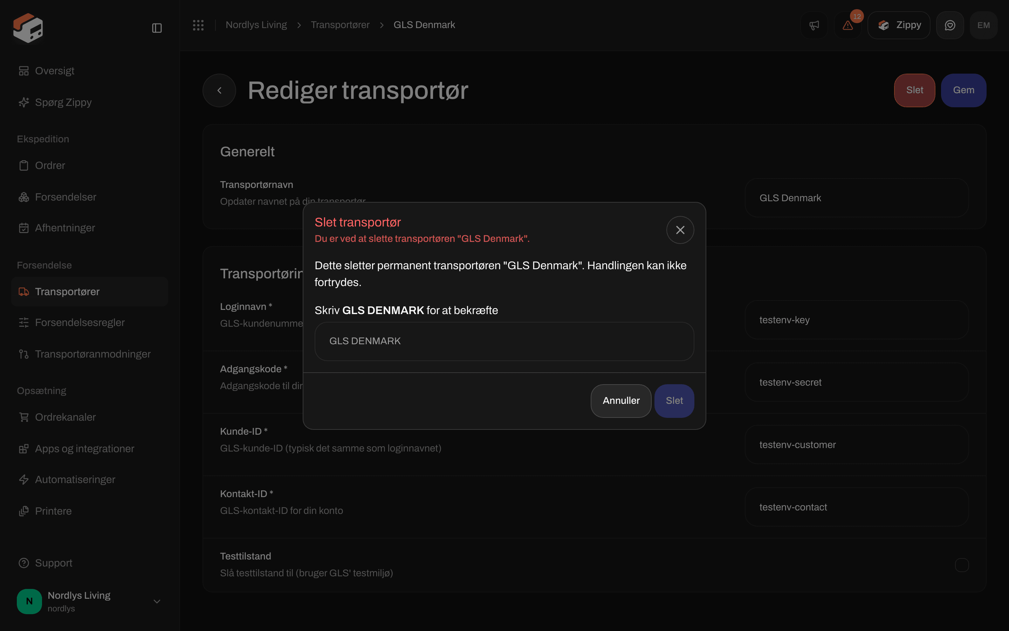Open Support in sidebar
This screenshot has width=1009, height=631.
[90, 563]
